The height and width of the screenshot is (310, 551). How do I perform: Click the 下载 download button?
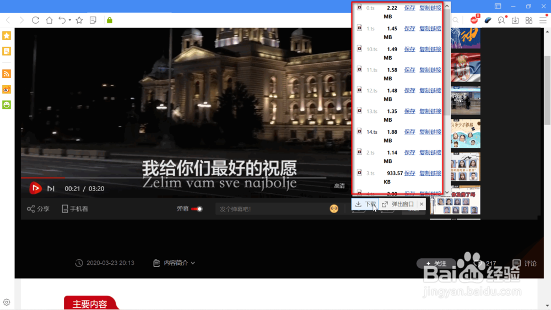pos(365,204)
